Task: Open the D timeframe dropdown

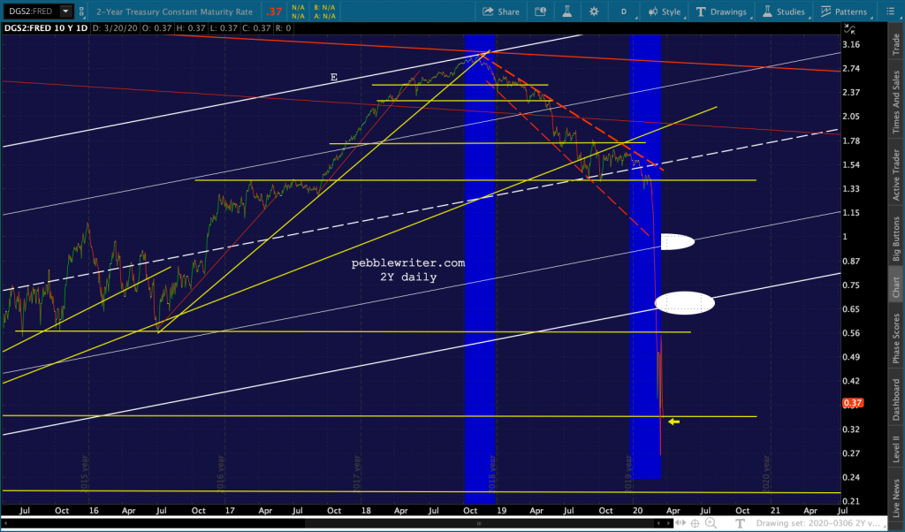Action: [x=625, y=11]
